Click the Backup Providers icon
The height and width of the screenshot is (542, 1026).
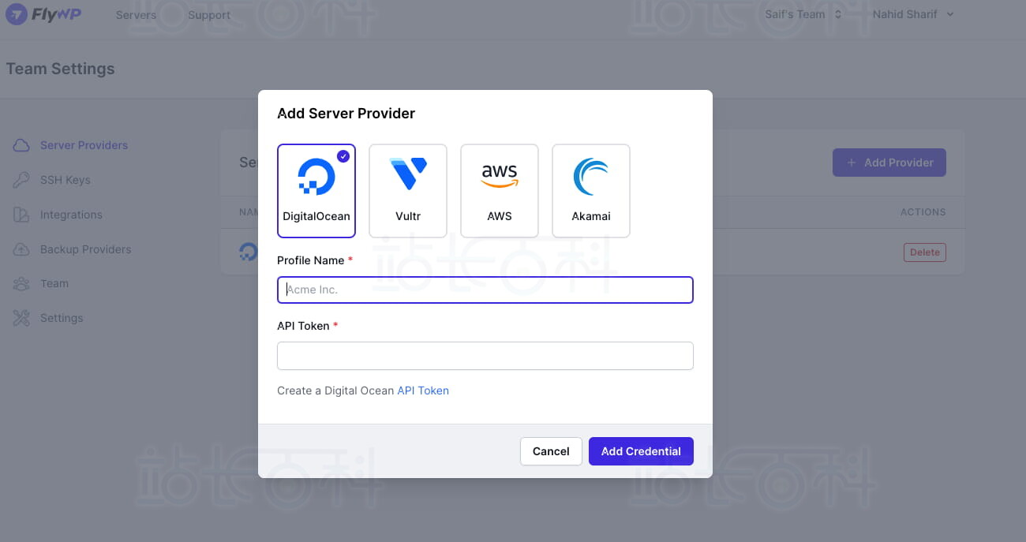click(x=22, y=249)
